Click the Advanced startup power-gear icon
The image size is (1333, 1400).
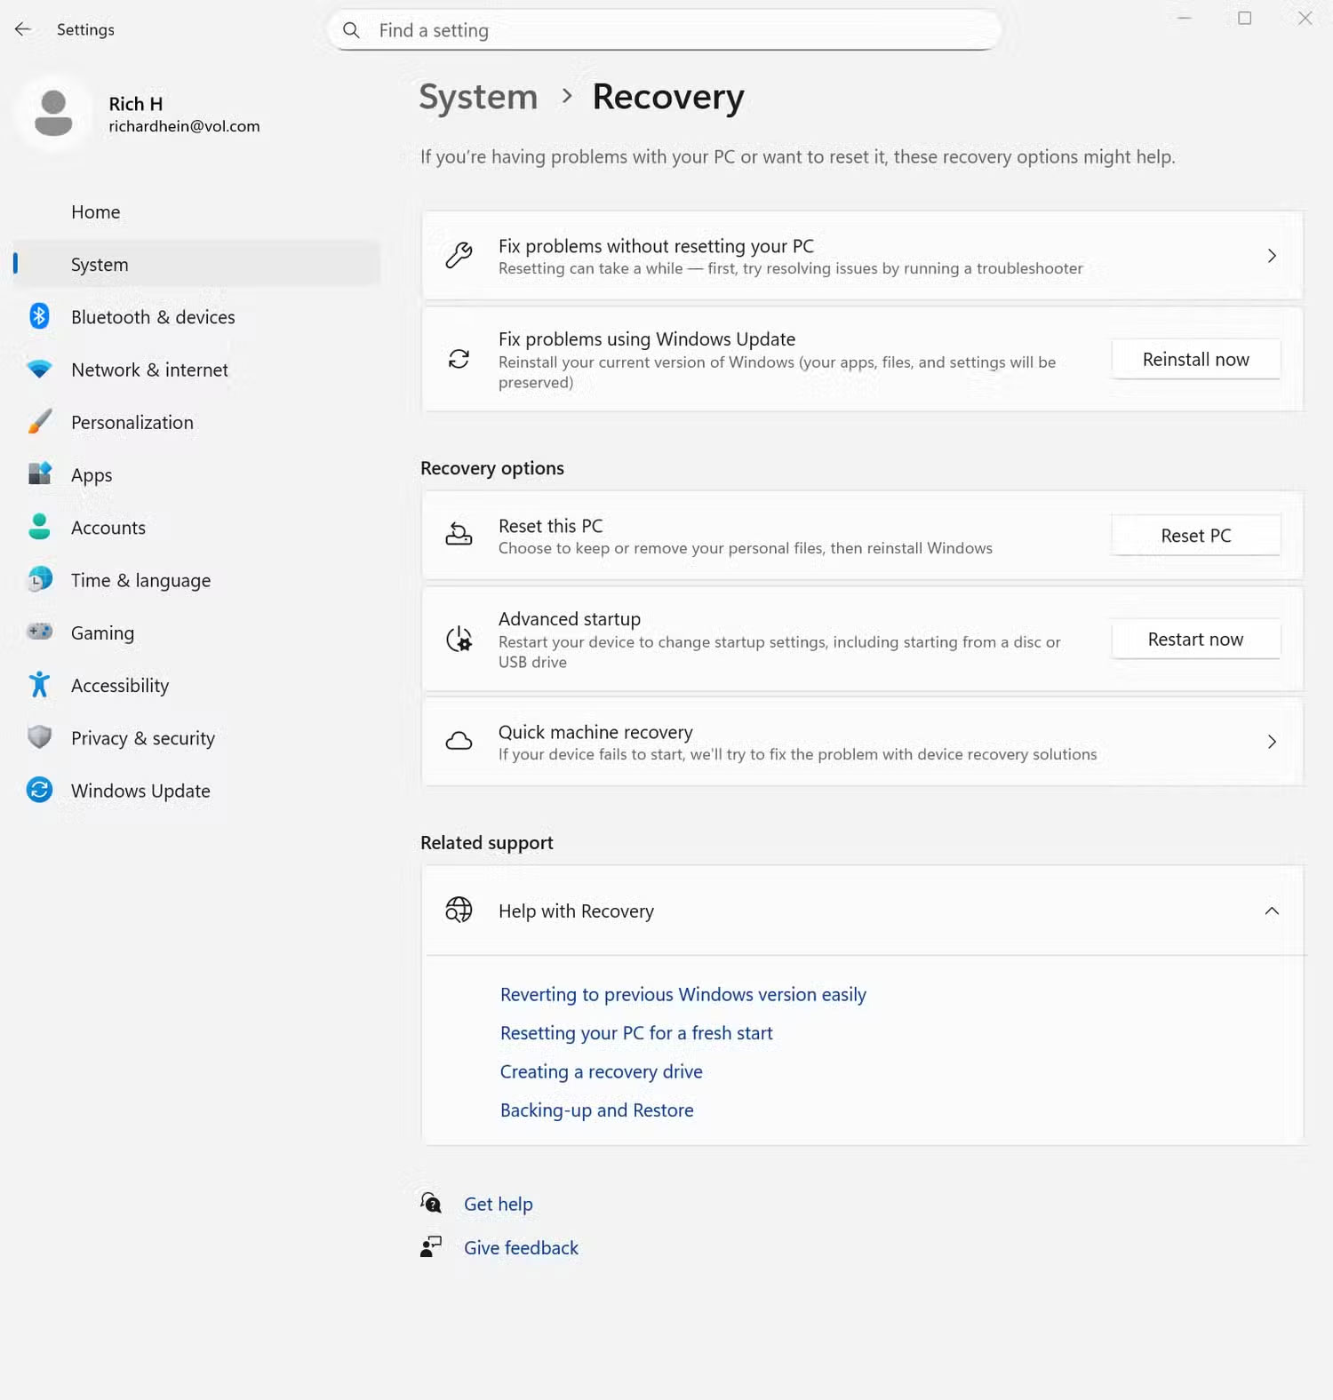[459, 639]
